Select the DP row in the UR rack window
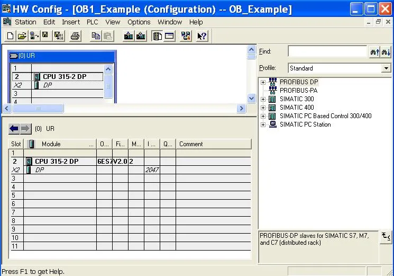394x276 pixels. pyautogui.click(x=57, y=85)
